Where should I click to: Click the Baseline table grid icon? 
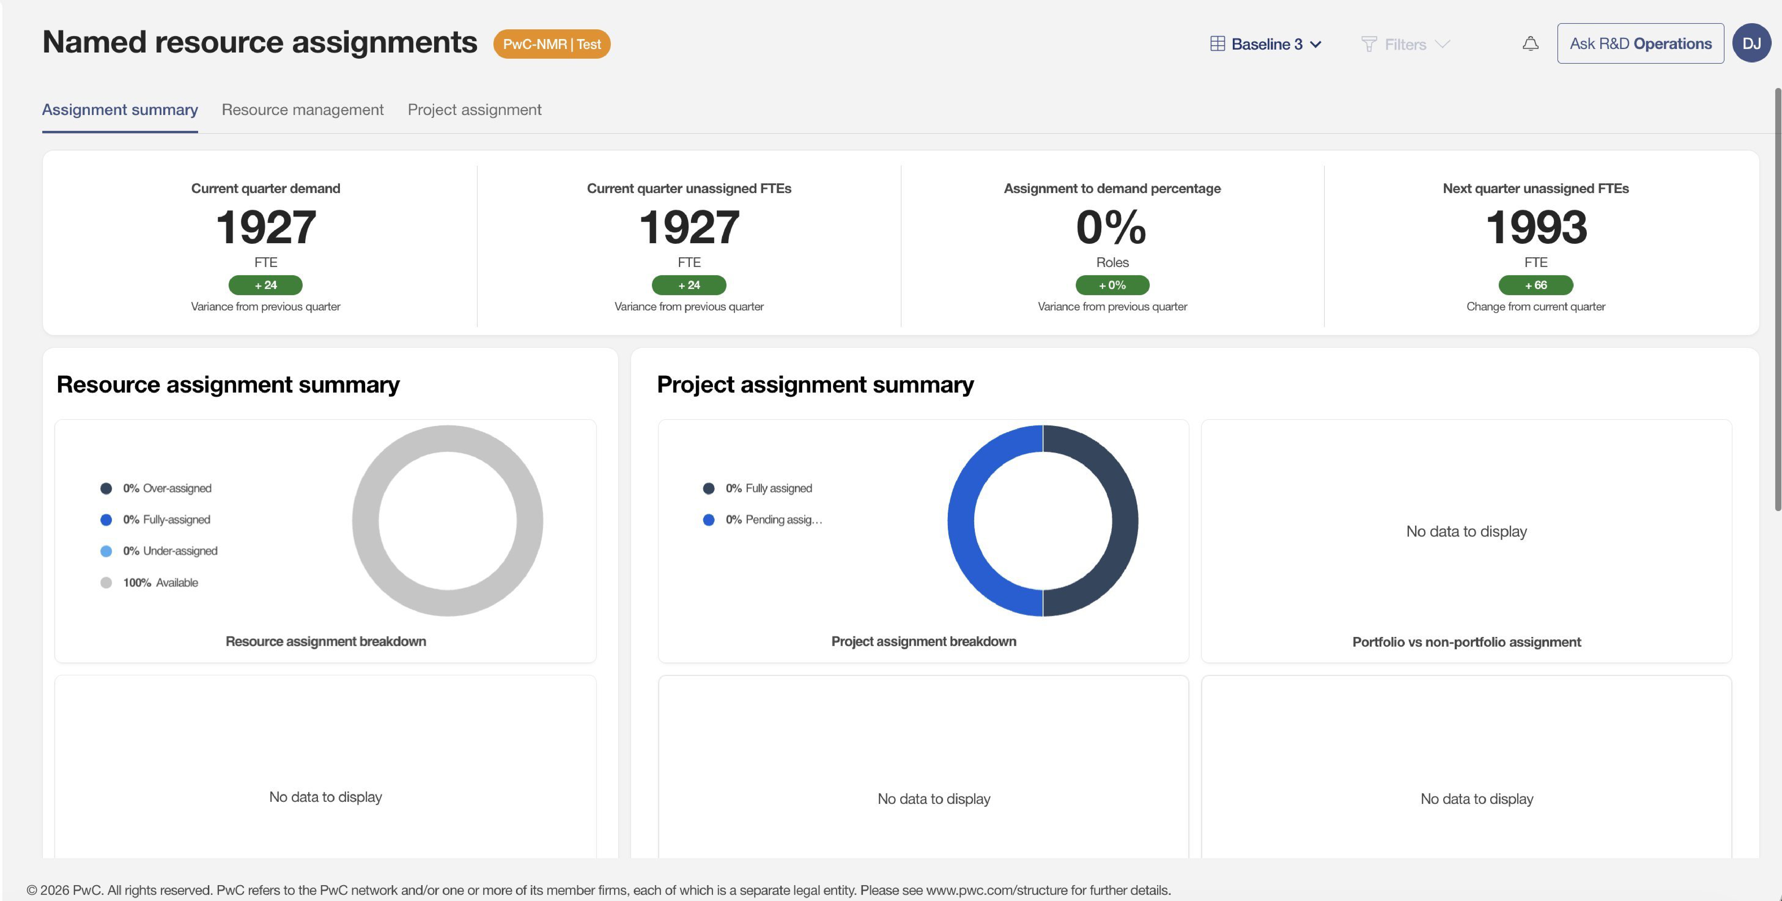coord(1218,43)
